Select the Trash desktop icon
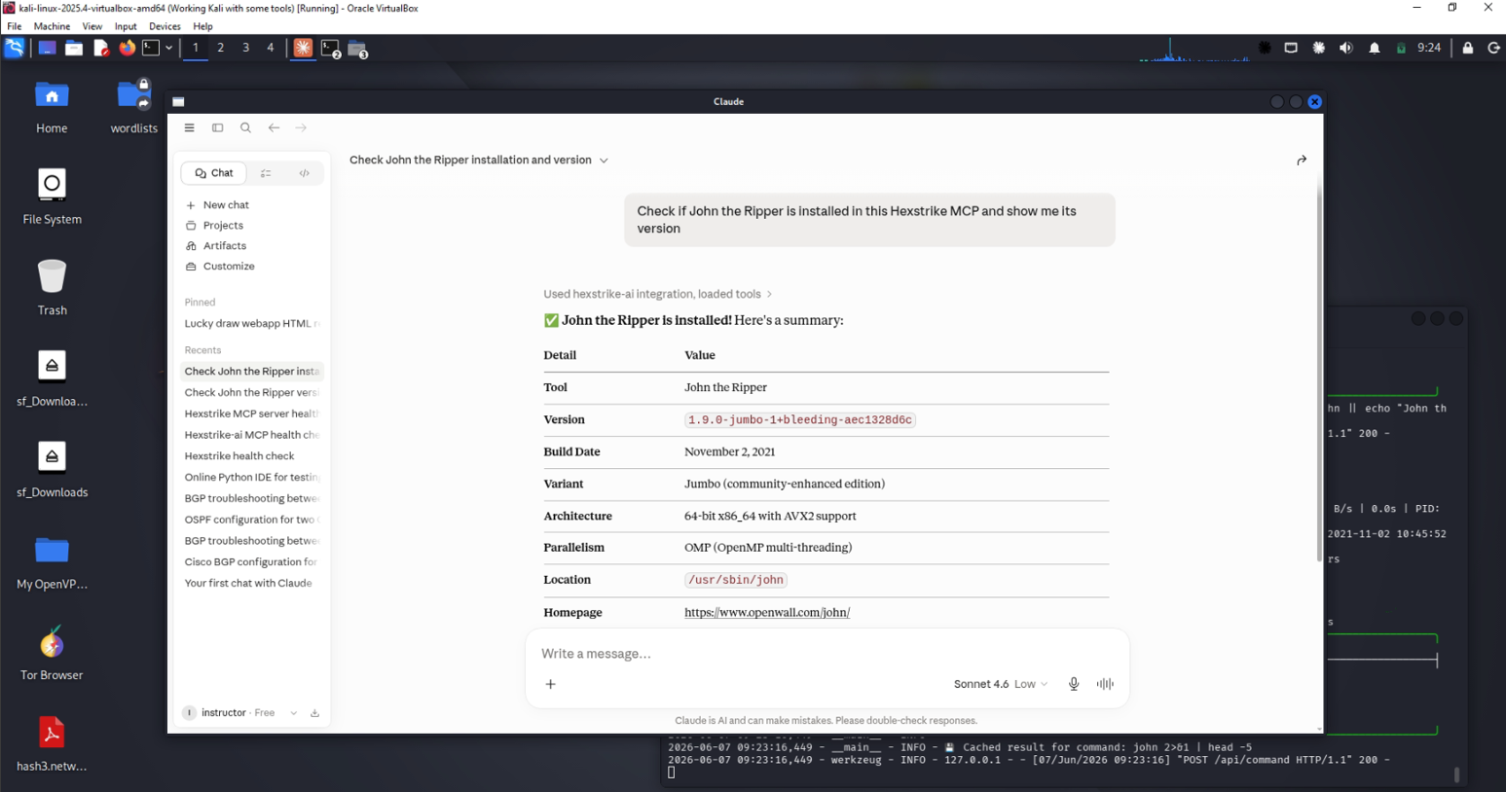The image size is (1506, 792). (52, 289)
